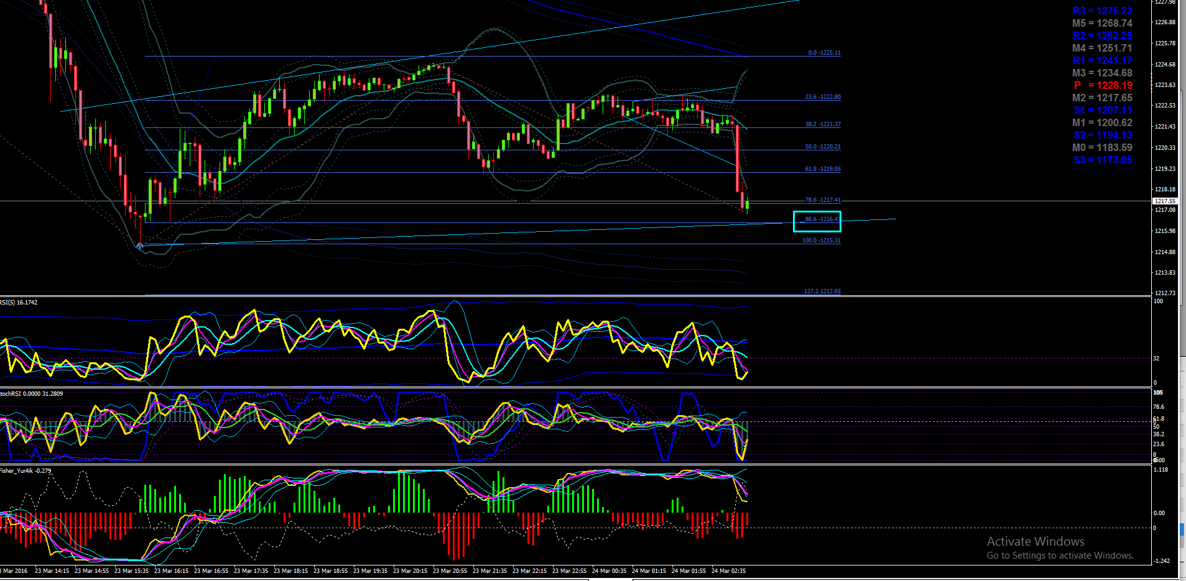Image resolution: width=1186 pixels, height=581 pixels.
Task: Click the 24 Mar 02:35 time label
Action: (x=728, y=571)
